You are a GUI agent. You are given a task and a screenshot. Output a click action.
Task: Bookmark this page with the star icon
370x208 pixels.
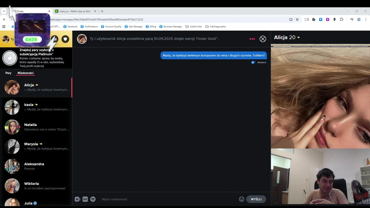297,19
